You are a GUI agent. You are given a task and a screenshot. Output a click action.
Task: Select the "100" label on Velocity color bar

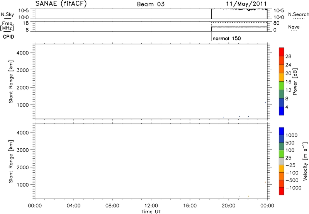point(290,150)
